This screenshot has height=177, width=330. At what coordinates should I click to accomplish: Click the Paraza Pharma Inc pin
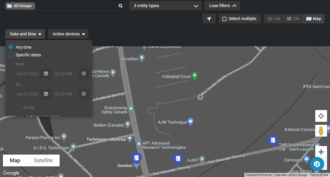pos(64,137)
